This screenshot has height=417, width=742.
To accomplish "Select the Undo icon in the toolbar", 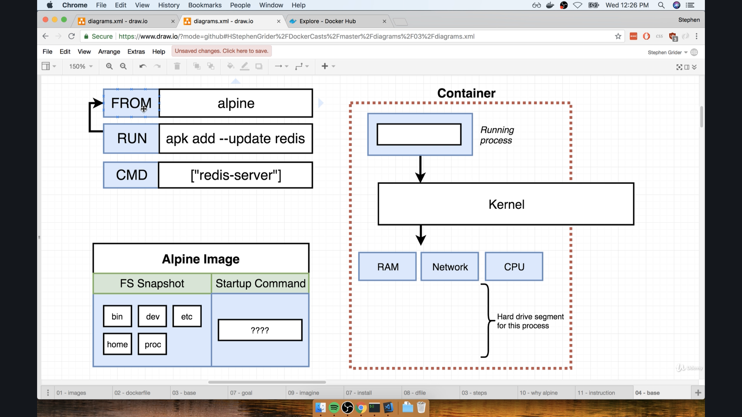I will 143,66.
